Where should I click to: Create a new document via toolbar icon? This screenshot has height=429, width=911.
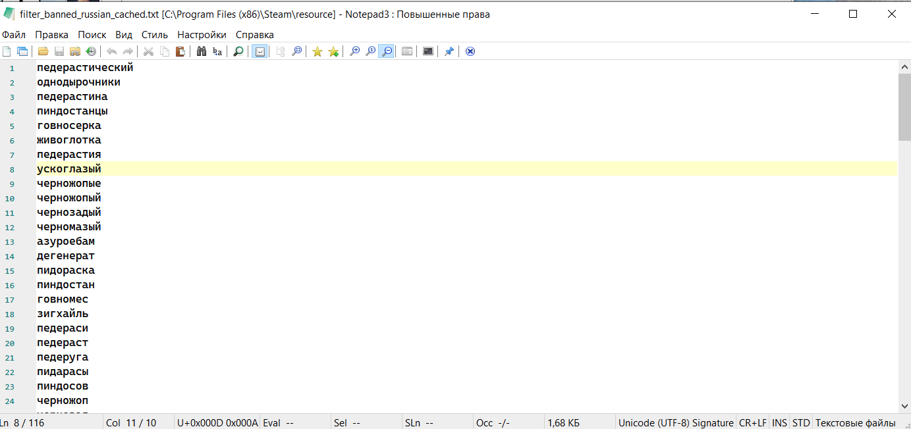7,51
